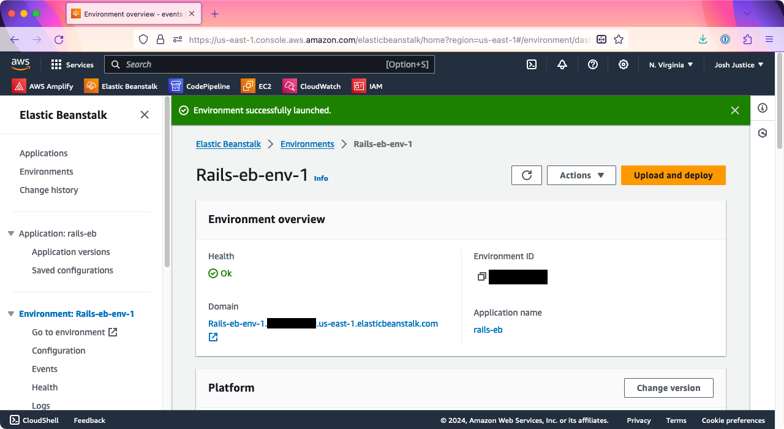Open Health in sidebar
The width and height of the screenshot is (784, 429).
(x=45, y=387)
